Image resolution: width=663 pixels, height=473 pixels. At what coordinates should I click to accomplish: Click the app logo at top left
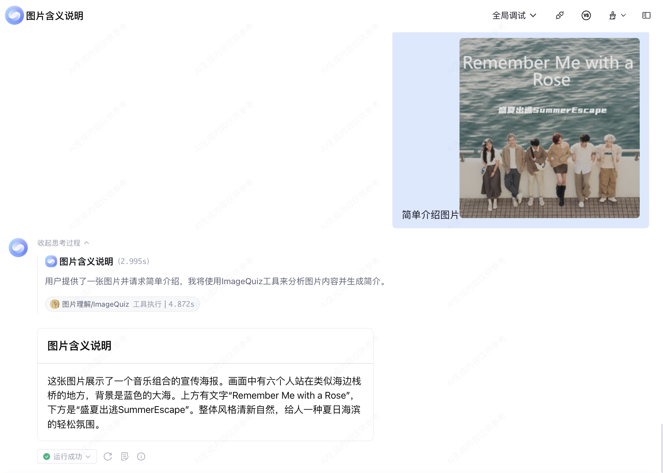14,15
